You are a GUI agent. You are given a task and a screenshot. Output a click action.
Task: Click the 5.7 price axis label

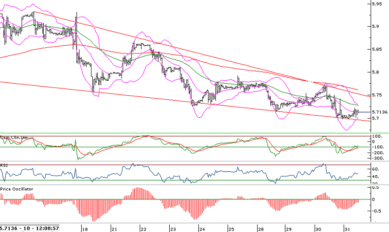pyautogui.click(x=375, y=118)
